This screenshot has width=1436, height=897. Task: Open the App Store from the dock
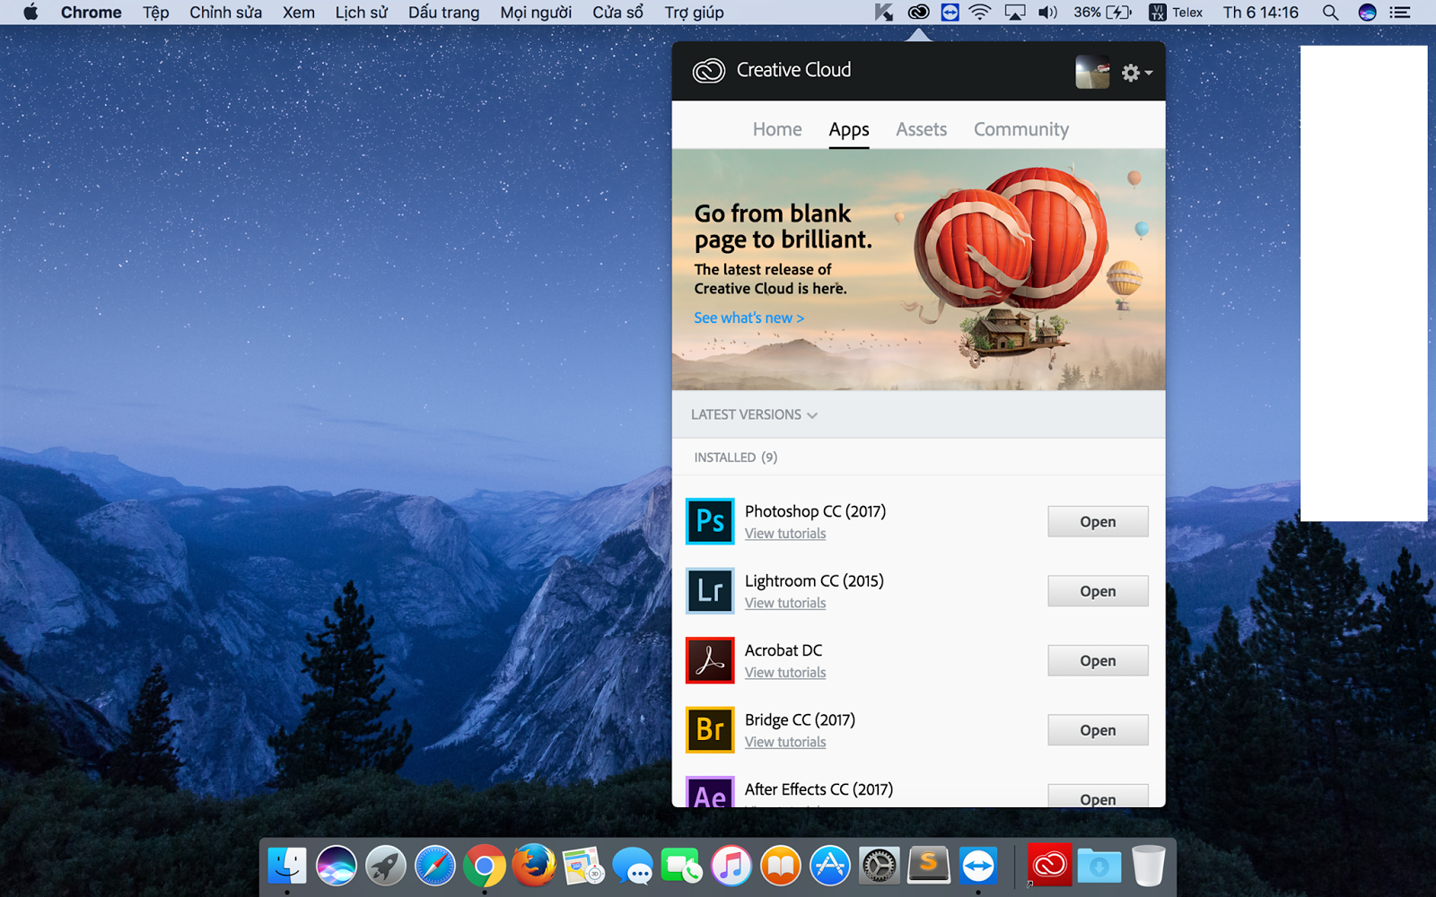tap(830, 867)
